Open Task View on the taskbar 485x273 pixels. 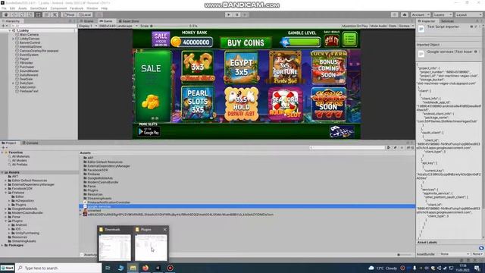pos(108,268)
